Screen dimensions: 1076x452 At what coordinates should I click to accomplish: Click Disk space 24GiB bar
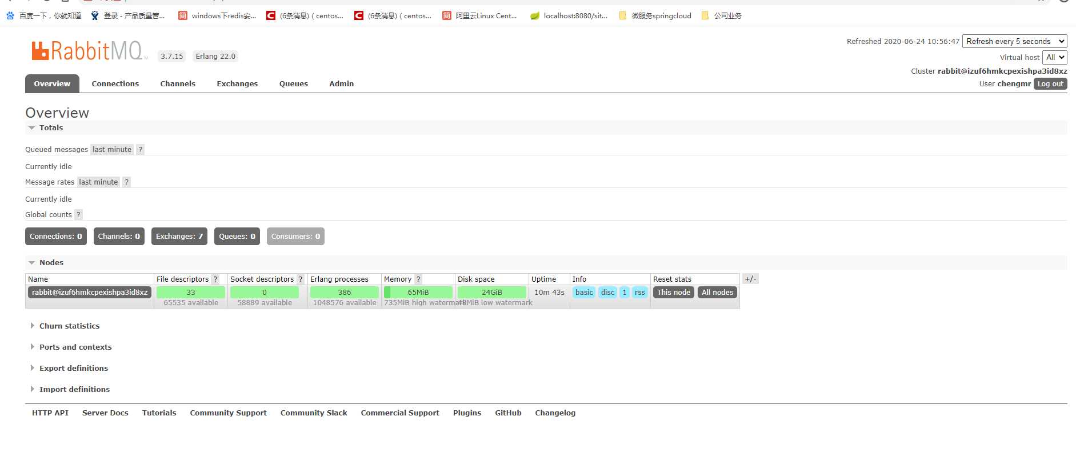[492, 293]
